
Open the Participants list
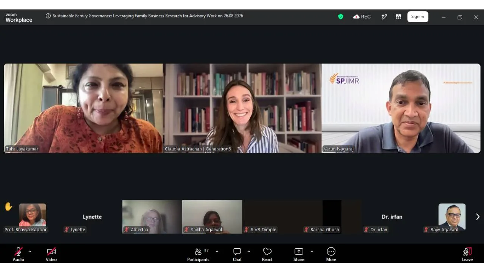click(198, 254)
